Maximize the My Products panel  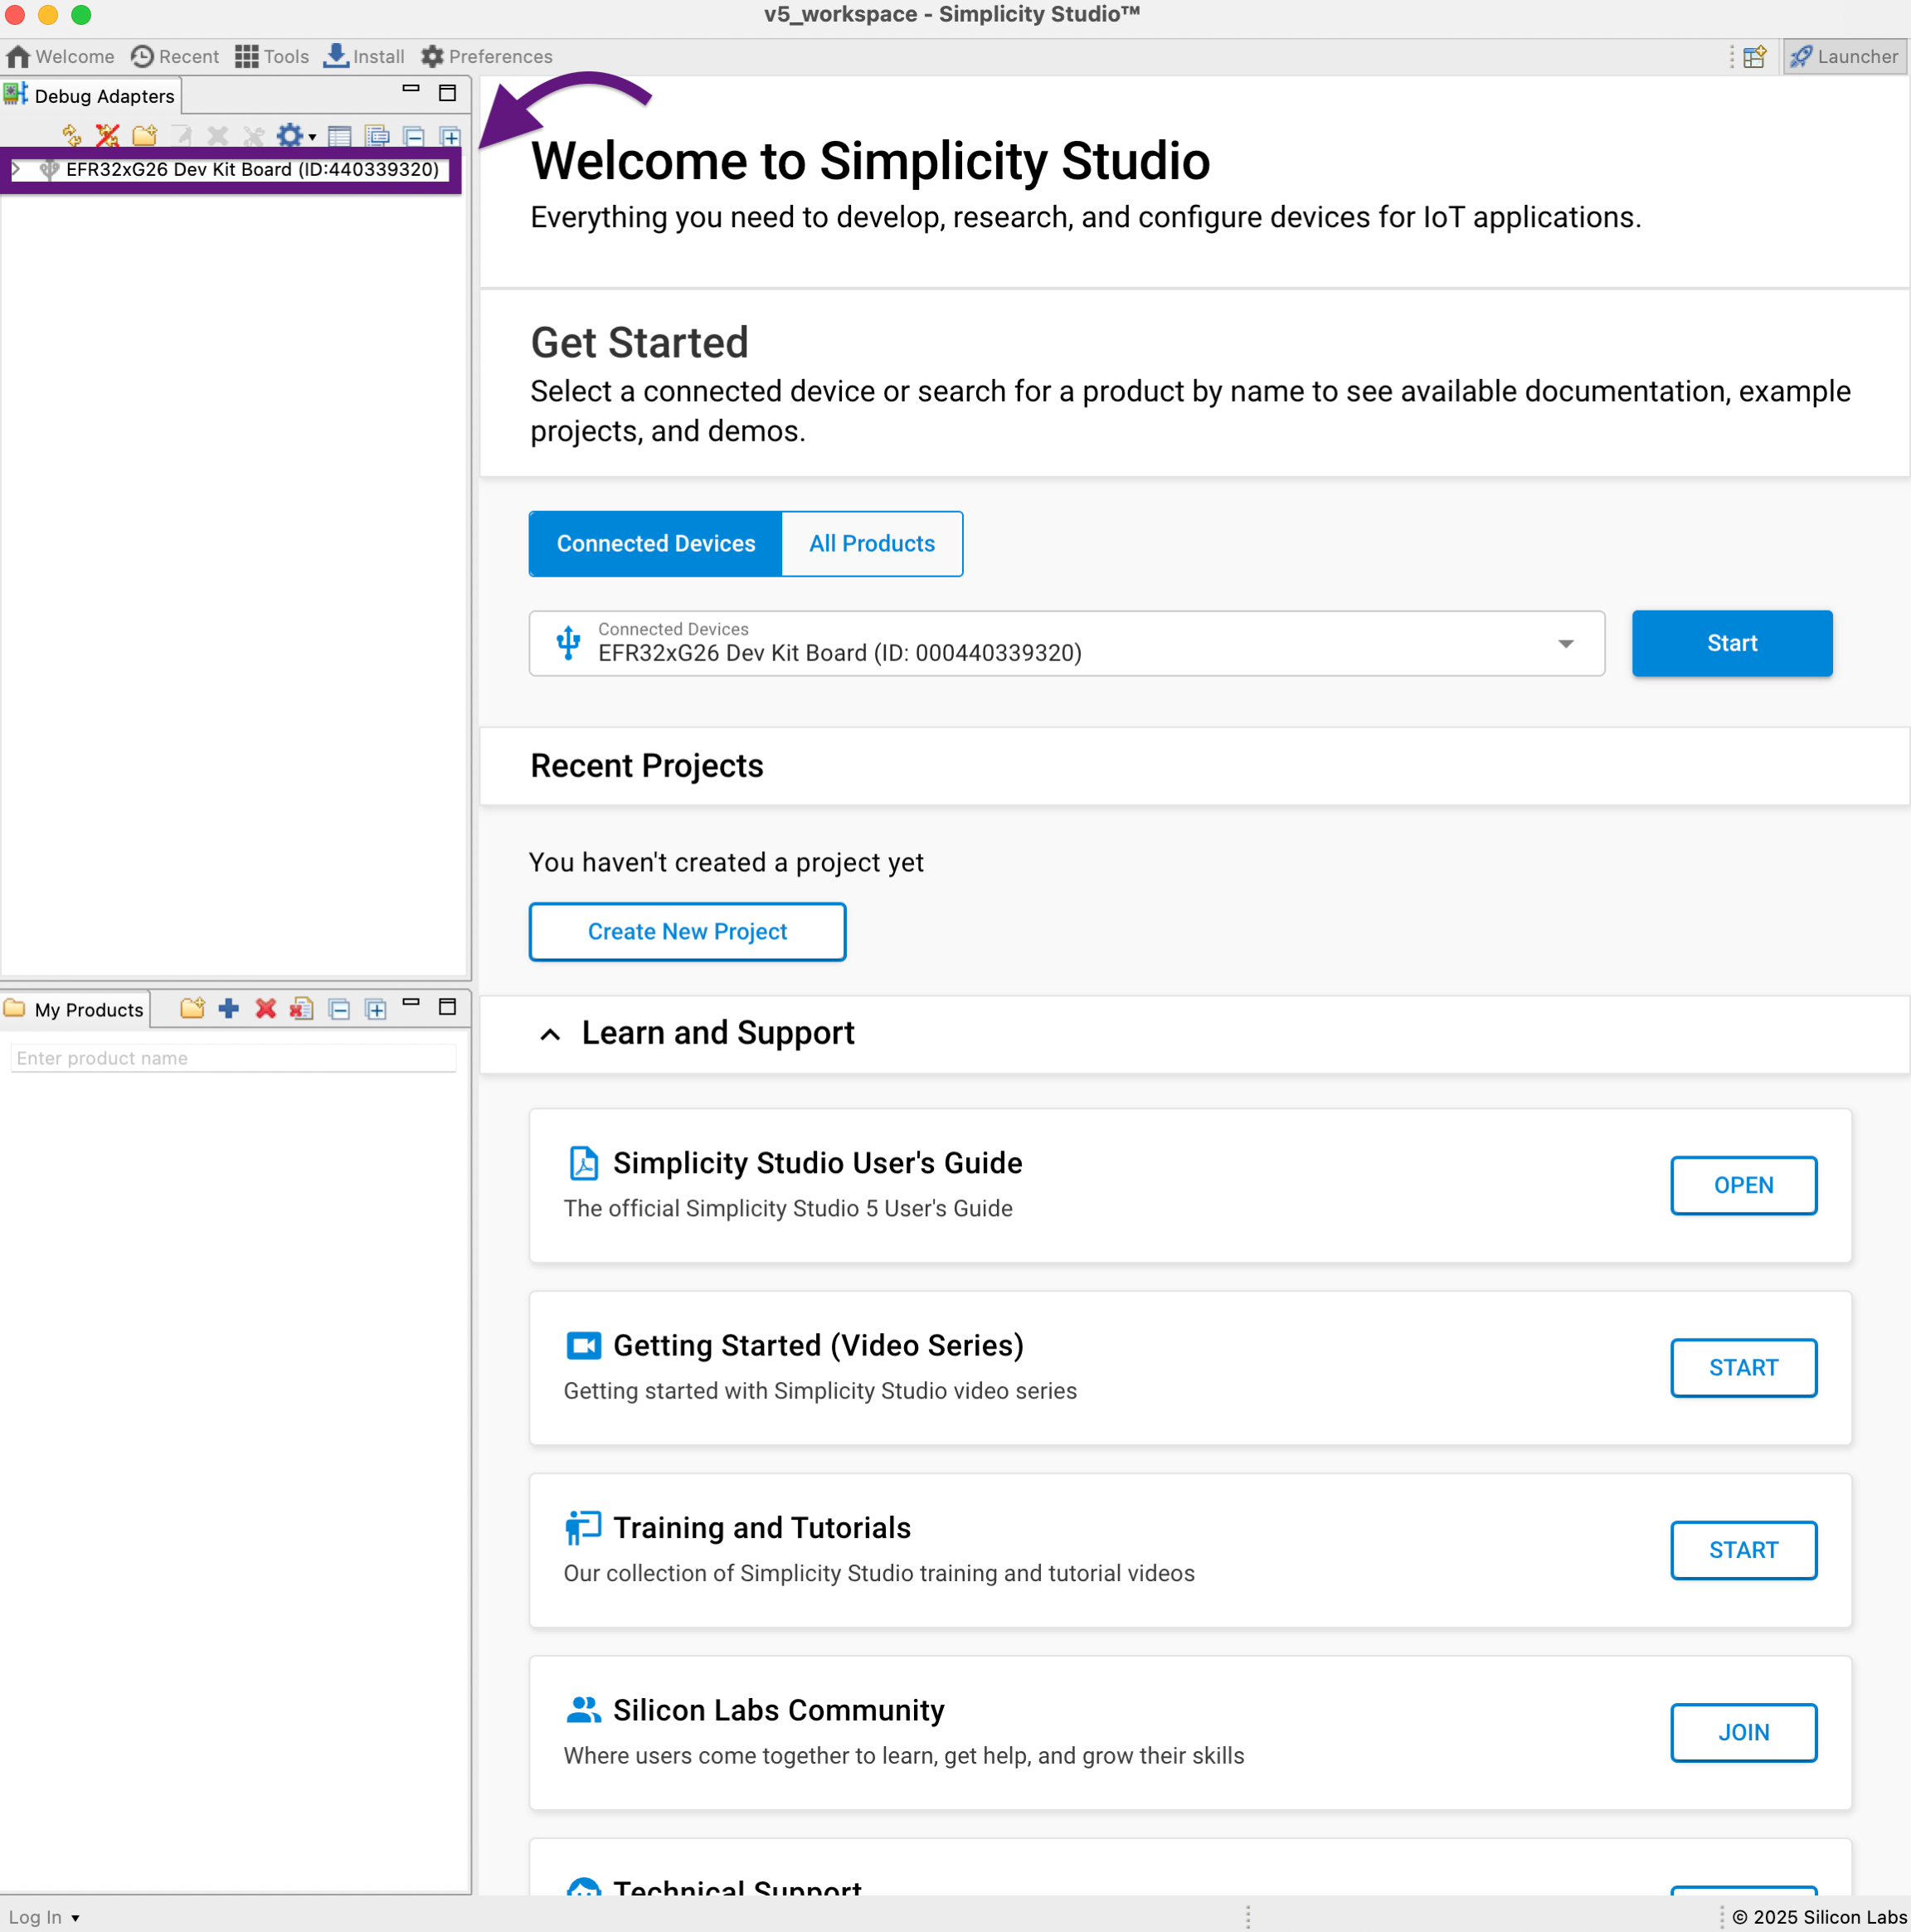coord(448,1006)
